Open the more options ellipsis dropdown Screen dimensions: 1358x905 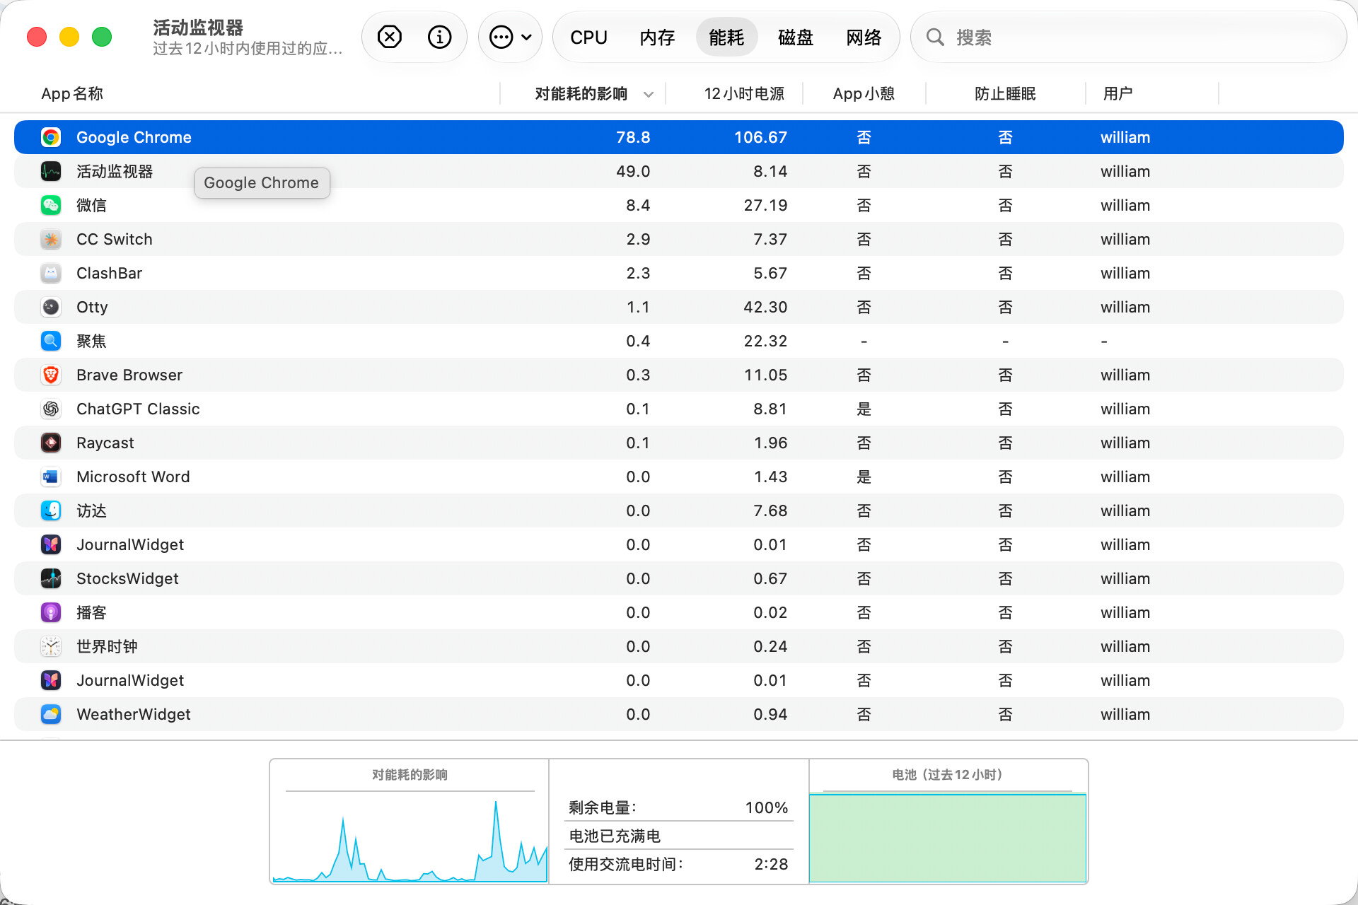pos(511,37)
